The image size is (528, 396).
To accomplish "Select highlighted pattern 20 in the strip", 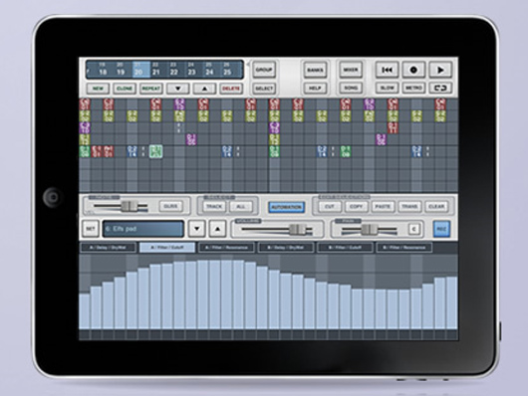I will click(x=141, y=70).
